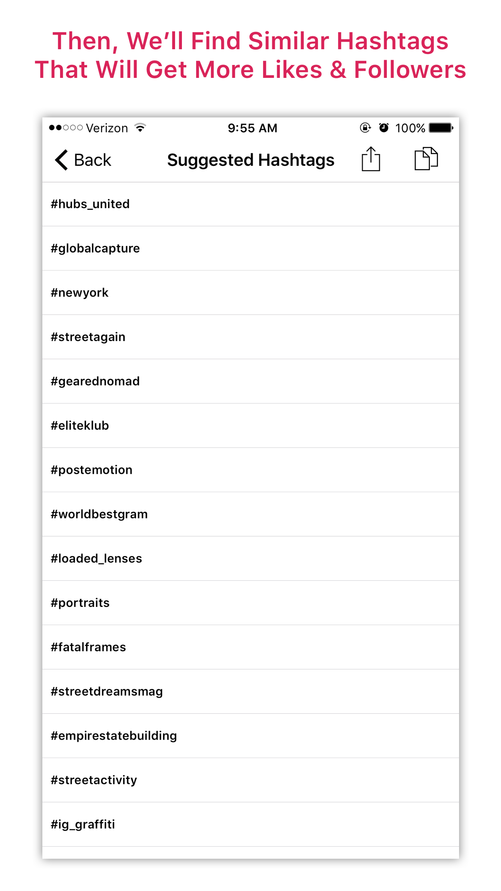Select the #worldbestgram hashtag
Viewport: 501px width, 891px height.
pyautogui.click(x=250, y=514)
